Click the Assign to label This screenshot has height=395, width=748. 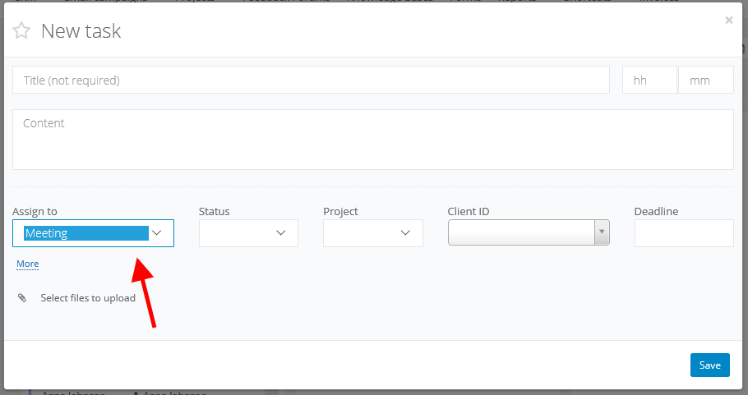point(35,212)
